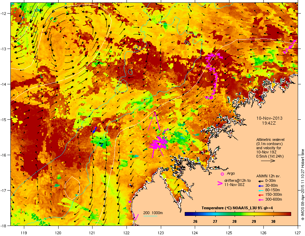The image size is (305, 236).
Task: Click the 0.5m/s (1kt 24h) text
Action: (270, 157)
